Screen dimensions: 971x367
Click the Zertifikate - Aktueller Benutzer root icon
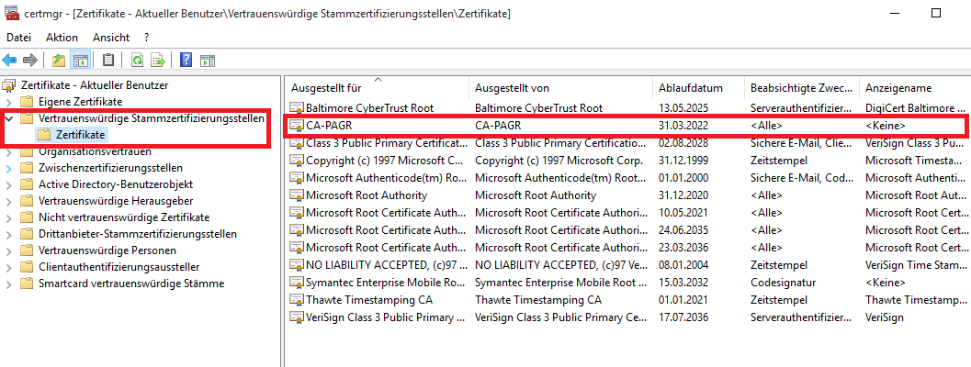click(8, 85)
